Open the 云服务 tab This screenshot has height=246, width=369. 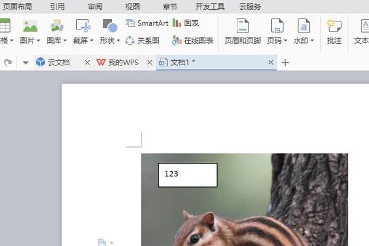pos(250,7)
